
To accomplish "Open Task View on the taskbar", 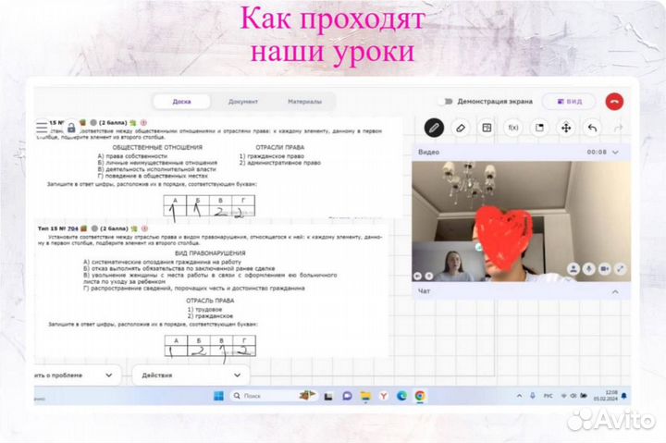I will point(328,396).
